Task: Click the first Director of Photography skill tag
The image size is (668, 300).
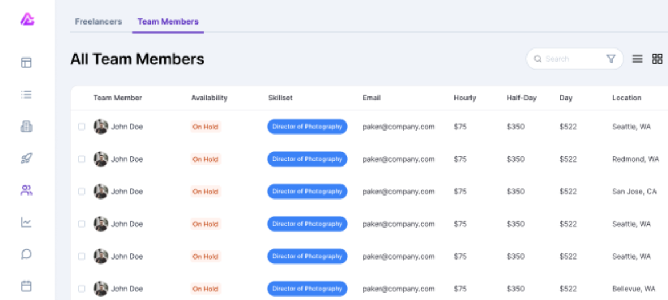Action: coord(307,127)
